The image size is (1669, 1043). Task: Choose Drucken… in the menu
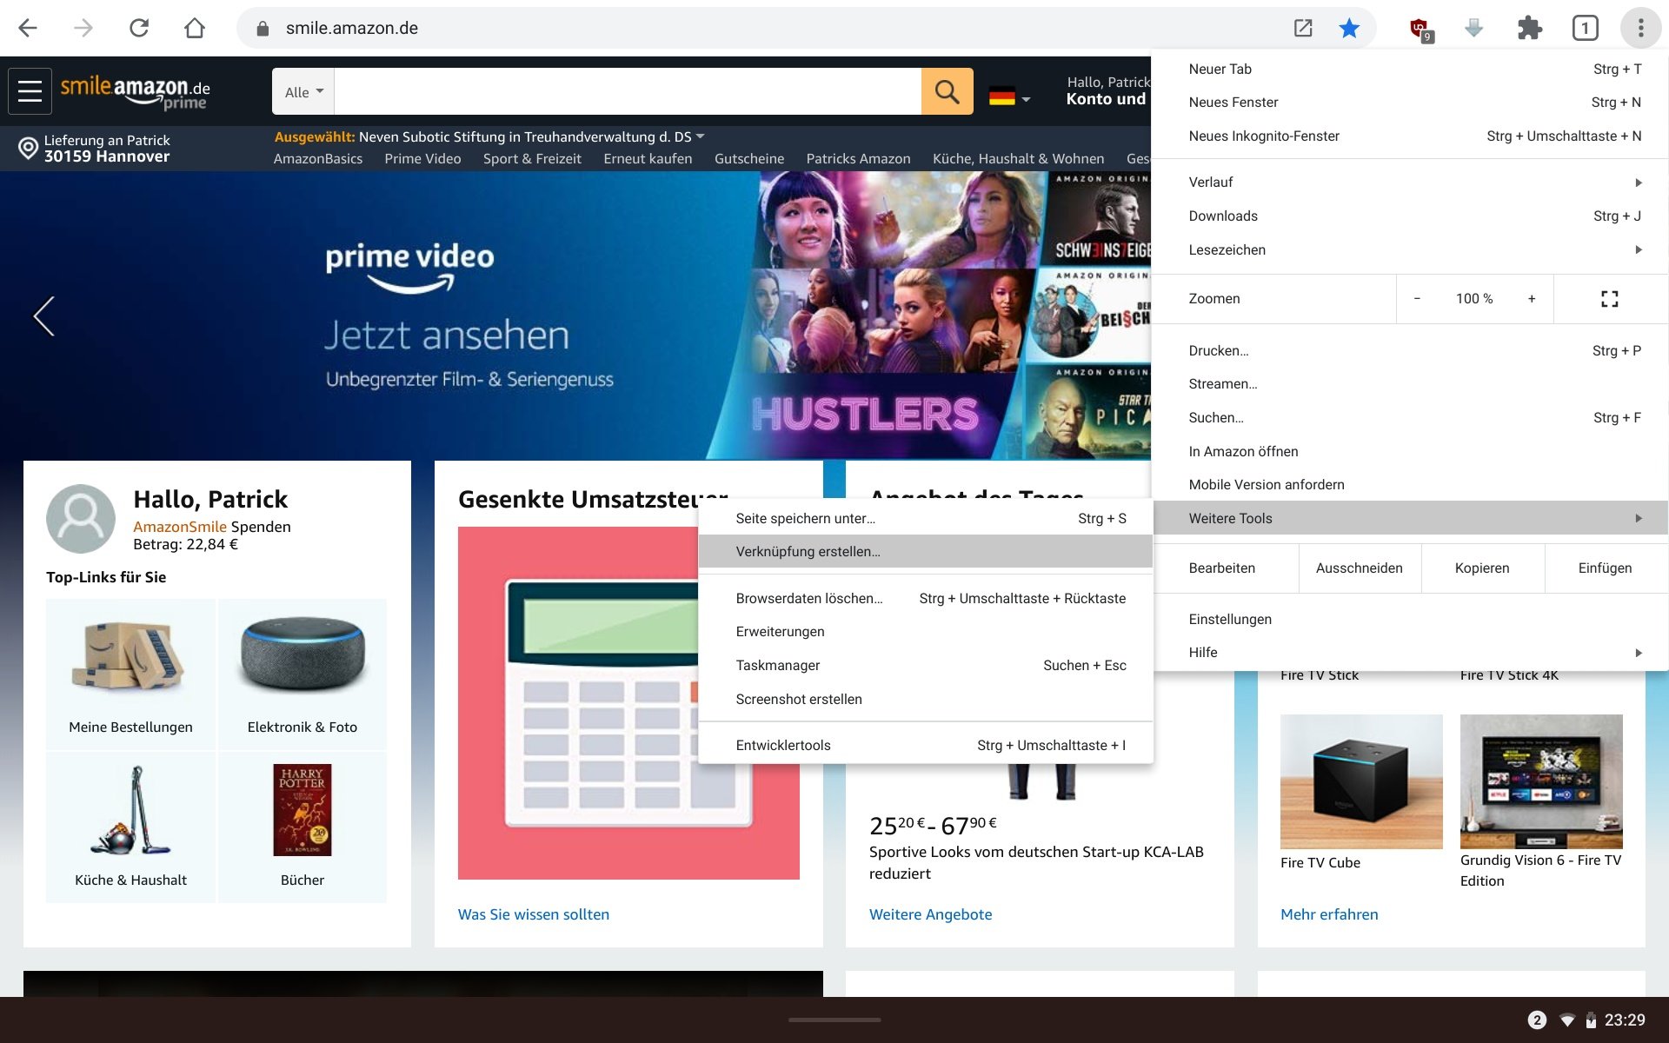pos(1410,351)
